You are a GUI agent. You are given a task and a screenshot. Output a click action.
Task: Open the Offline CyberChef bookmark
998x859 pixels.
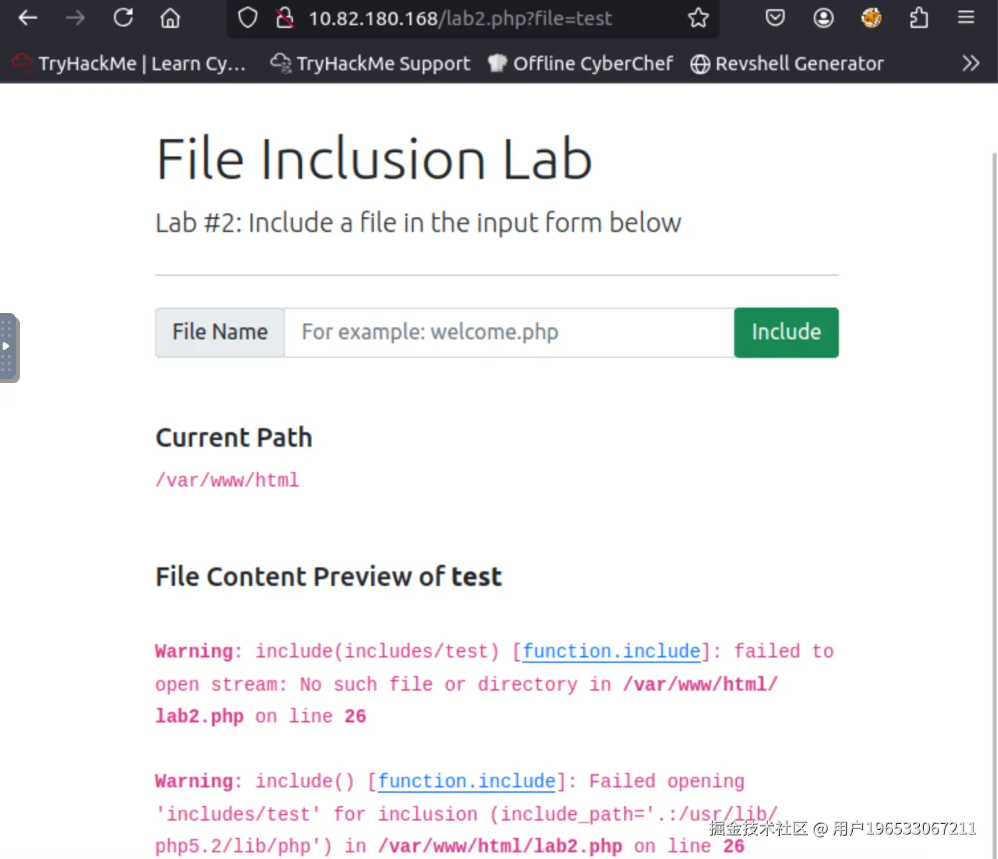pos(581,64)
